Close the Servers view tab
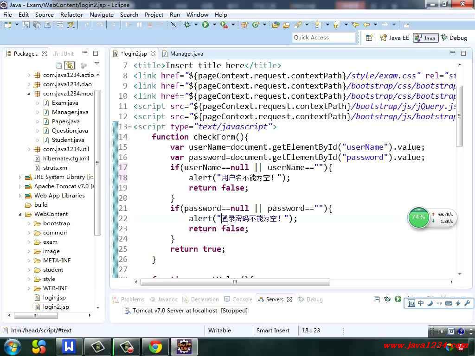 tap(289, 299)
